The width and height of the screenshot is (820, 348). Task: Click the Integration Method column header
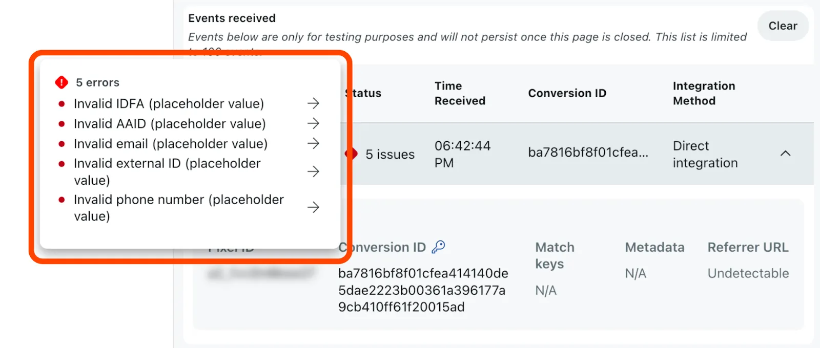pyautogui.click(x=704, y=93)
